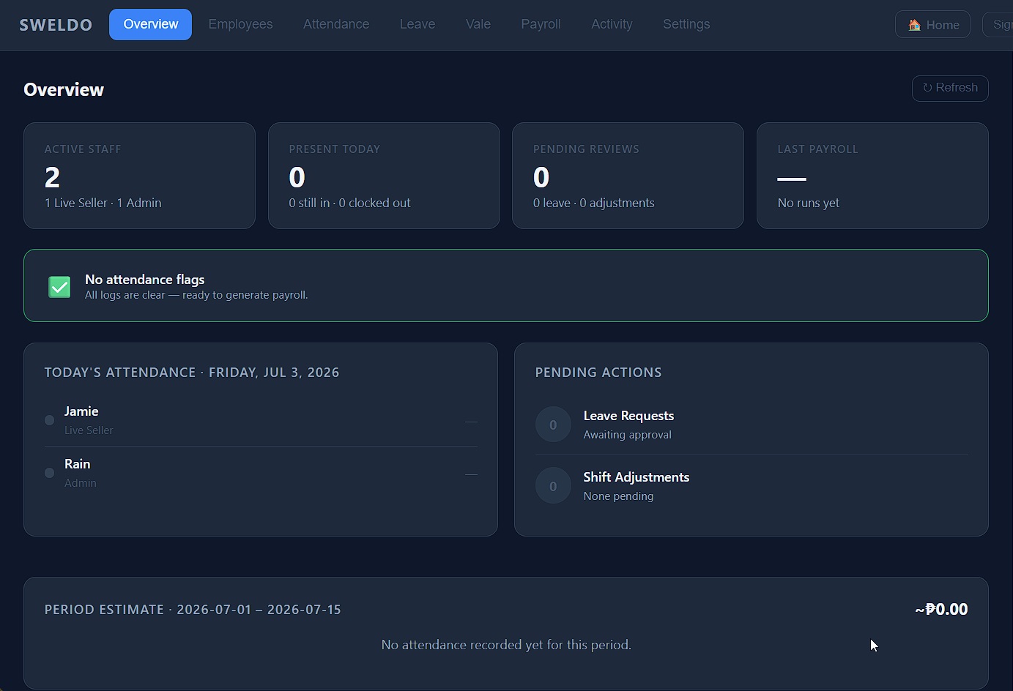
Task: Click the Shift Adjustments count badge
Action: pyautogui.click(x=553, y=486)
